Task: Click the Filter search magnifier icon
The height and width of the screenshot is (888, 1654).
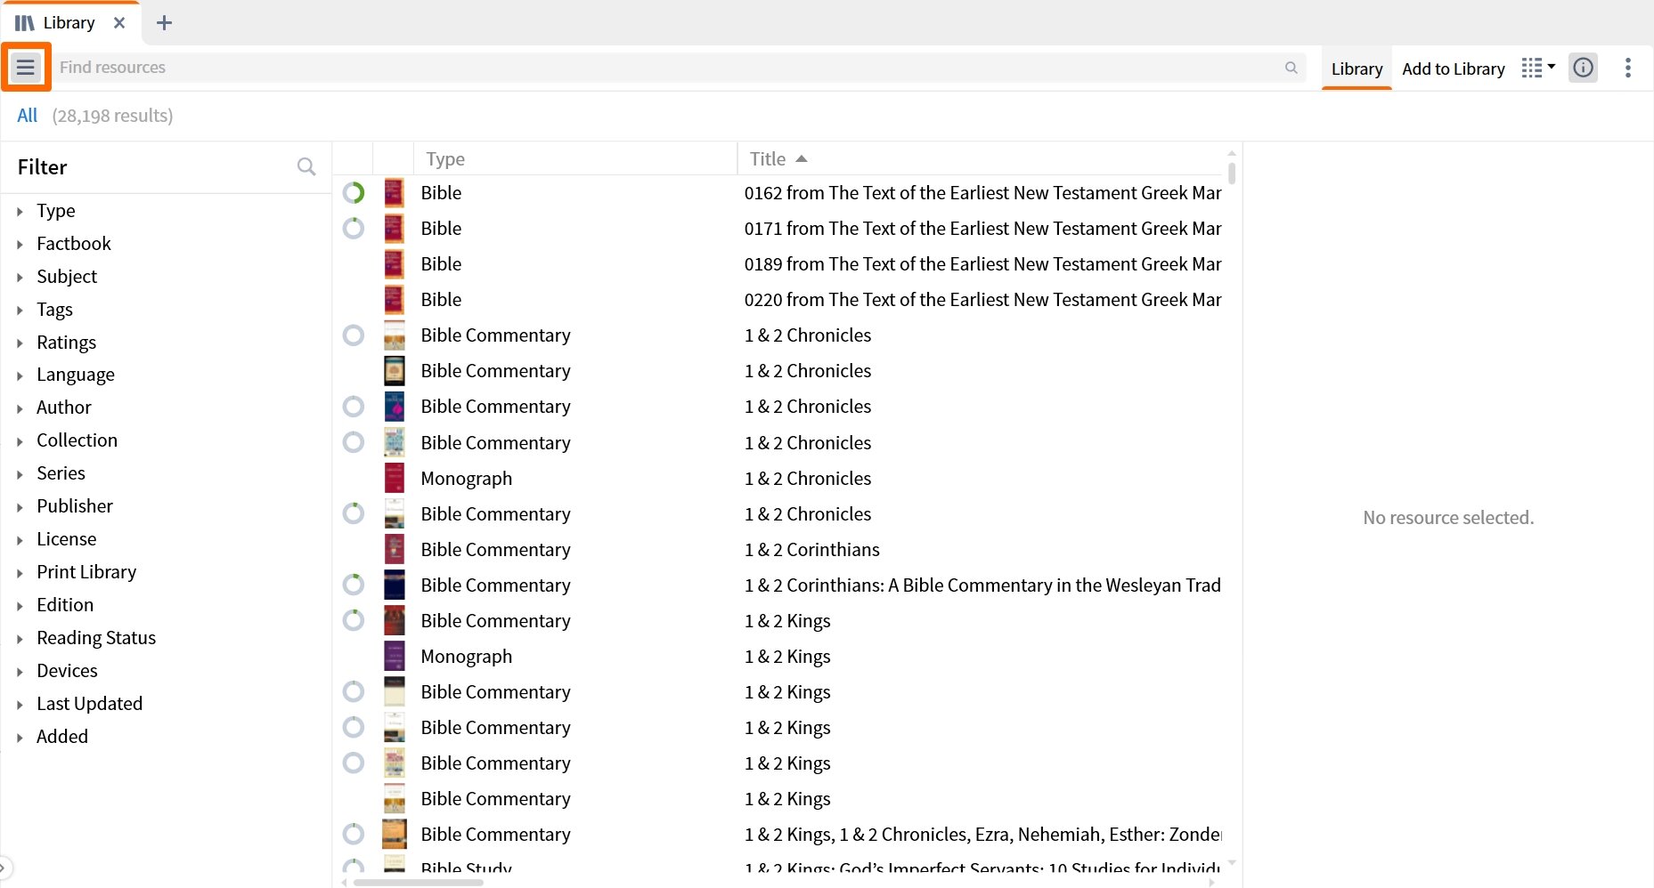Action: (306, 166)
